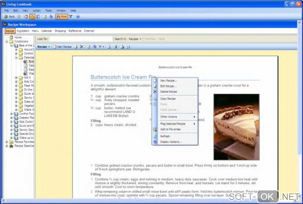Switch to the Ingredient tab
This screenshot has width=303, height=204.
(23, 31)
